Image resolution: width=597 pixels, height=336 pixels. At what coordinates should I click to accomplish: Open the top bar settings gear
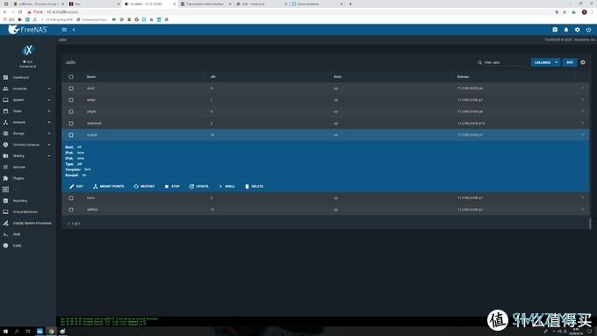coord(577,30)
